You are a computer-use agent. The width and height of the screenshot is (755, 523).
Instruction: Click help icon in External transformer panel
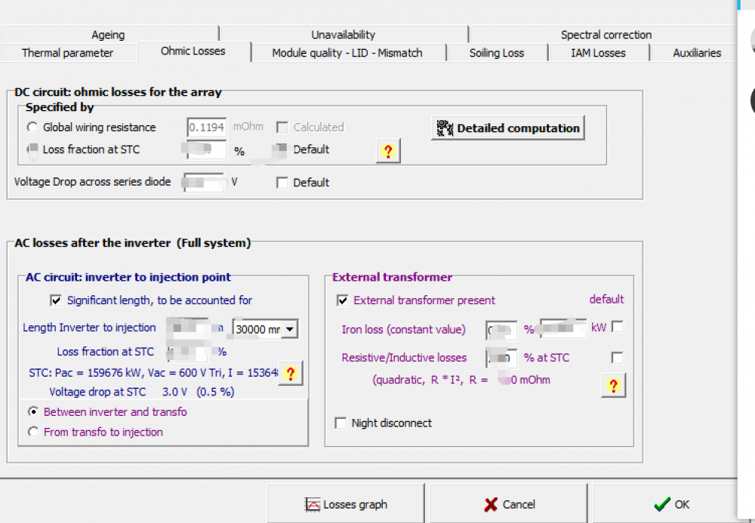click(x=613, y=386)
